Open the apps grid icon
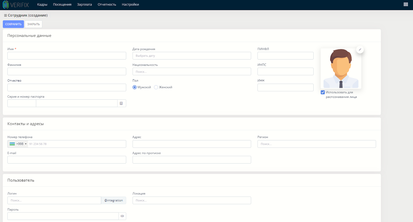The width and height of the screenshot is (413, 222). pyautogui.click(x=406, y=4)
